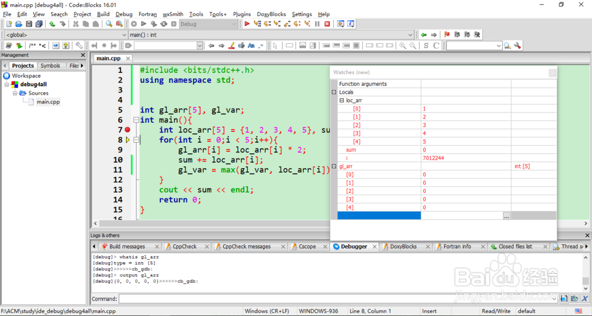This screenshot has width=592, height=316.
Task: Open the Plugins menu
Action: (x=242, y=14)
